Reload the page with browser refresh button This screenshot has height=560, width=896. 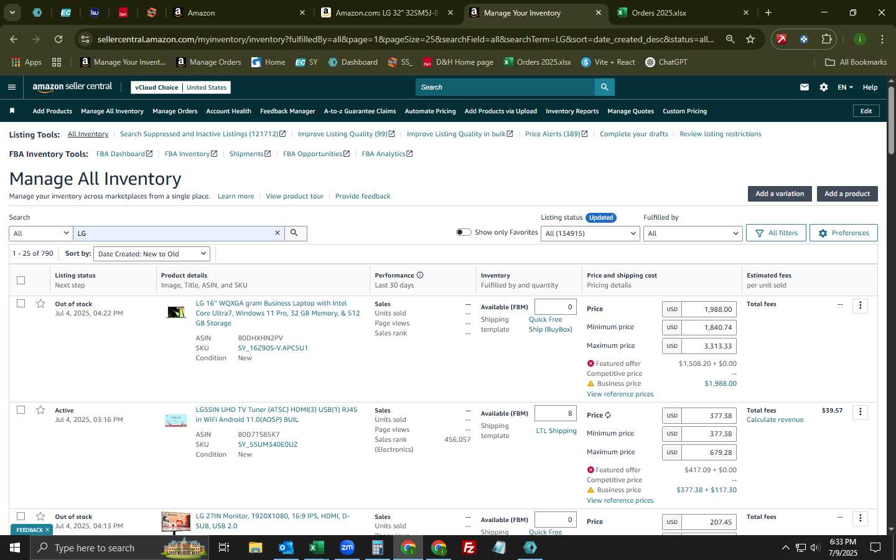pyautogui.click(x=58, y=39)
